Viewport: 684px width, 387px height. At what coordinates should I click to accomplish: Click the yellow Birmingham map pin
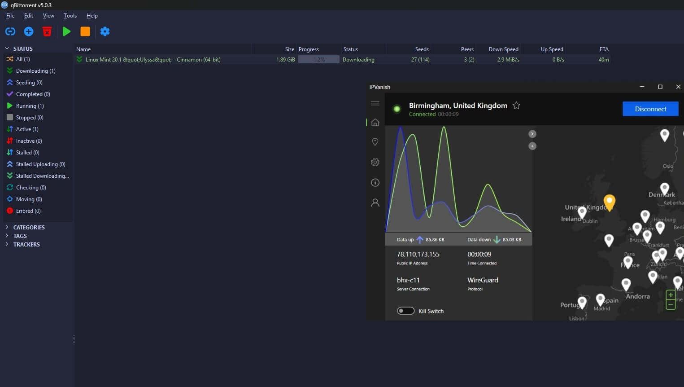[609, 202]
